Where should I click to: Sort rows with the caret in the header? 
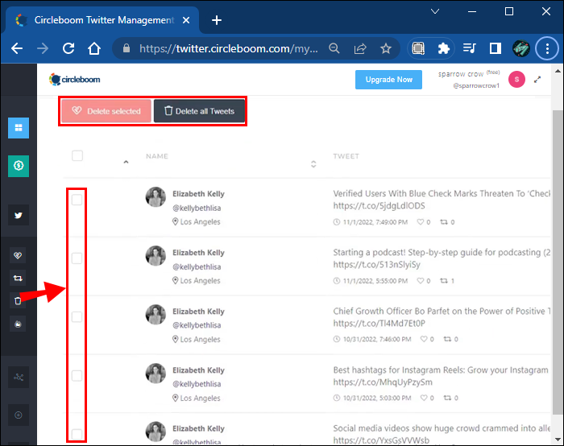(126, 162)
